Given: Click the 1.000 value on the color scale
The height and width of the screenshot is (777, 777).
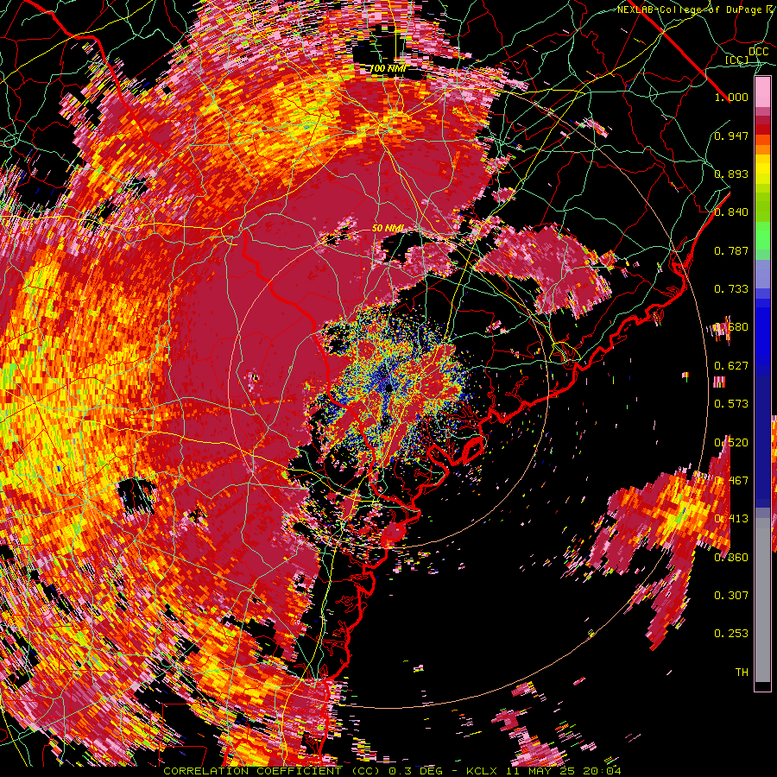Looking at the screenshot, I should (x=731, y=97).
